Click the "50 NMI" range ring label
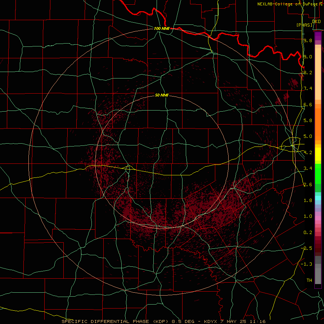324x324 pixels. (x=162, y=95)
